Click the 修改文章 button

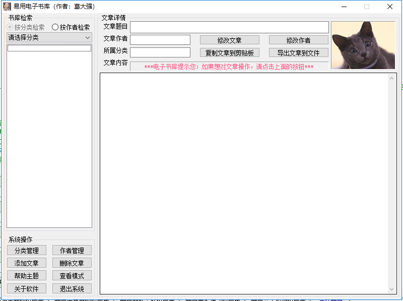230,40
